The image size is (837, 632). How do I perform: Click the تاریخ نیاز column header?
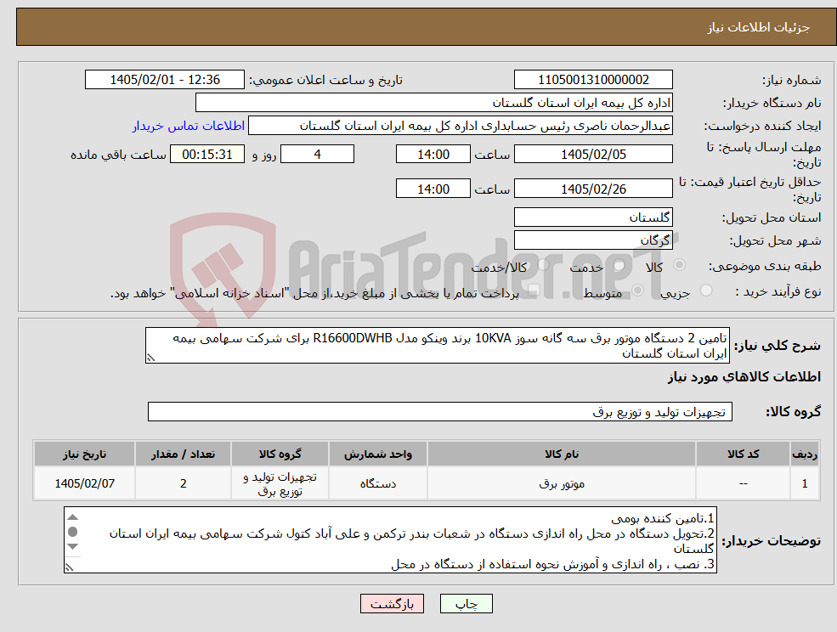click(x=84, y=454)
